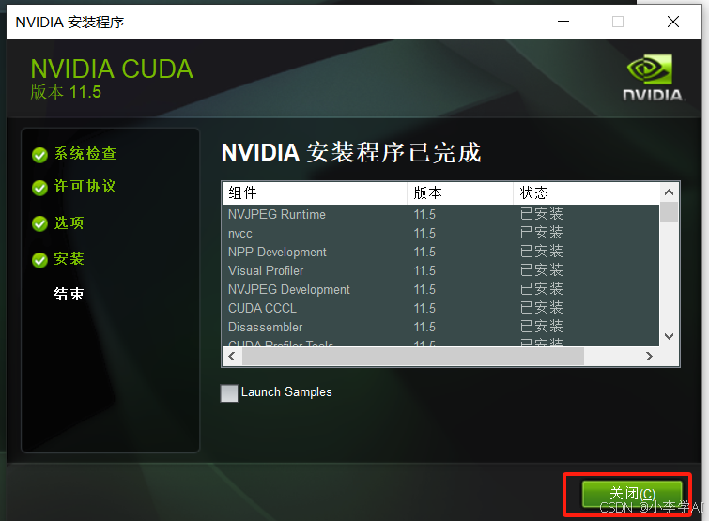Click the NVIDIA 安装程序已完成 heading
Viewport: 709px width, 521px height.
tap(351, 152)
